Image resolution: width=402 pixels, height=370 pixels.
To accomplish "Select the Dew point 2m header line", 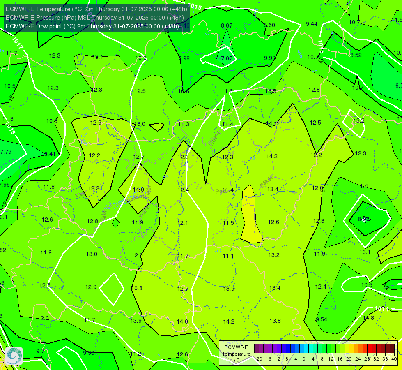I will (92, 26).
